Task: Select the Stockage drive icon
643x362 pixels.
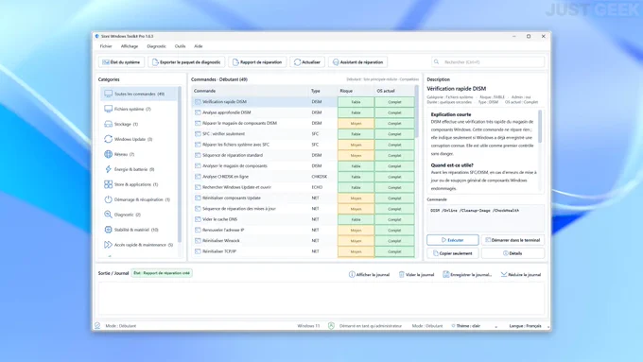Action: 108,124
